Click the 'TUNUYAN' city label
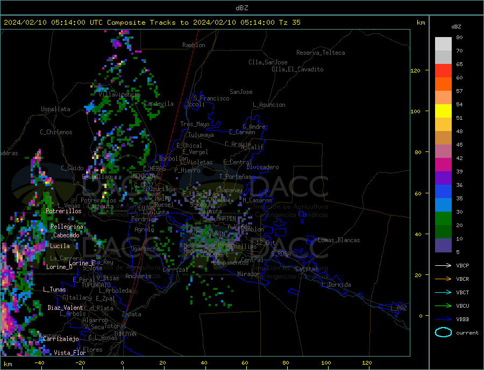484x370 pixels. pyautogui.click(x=125, y=334)
